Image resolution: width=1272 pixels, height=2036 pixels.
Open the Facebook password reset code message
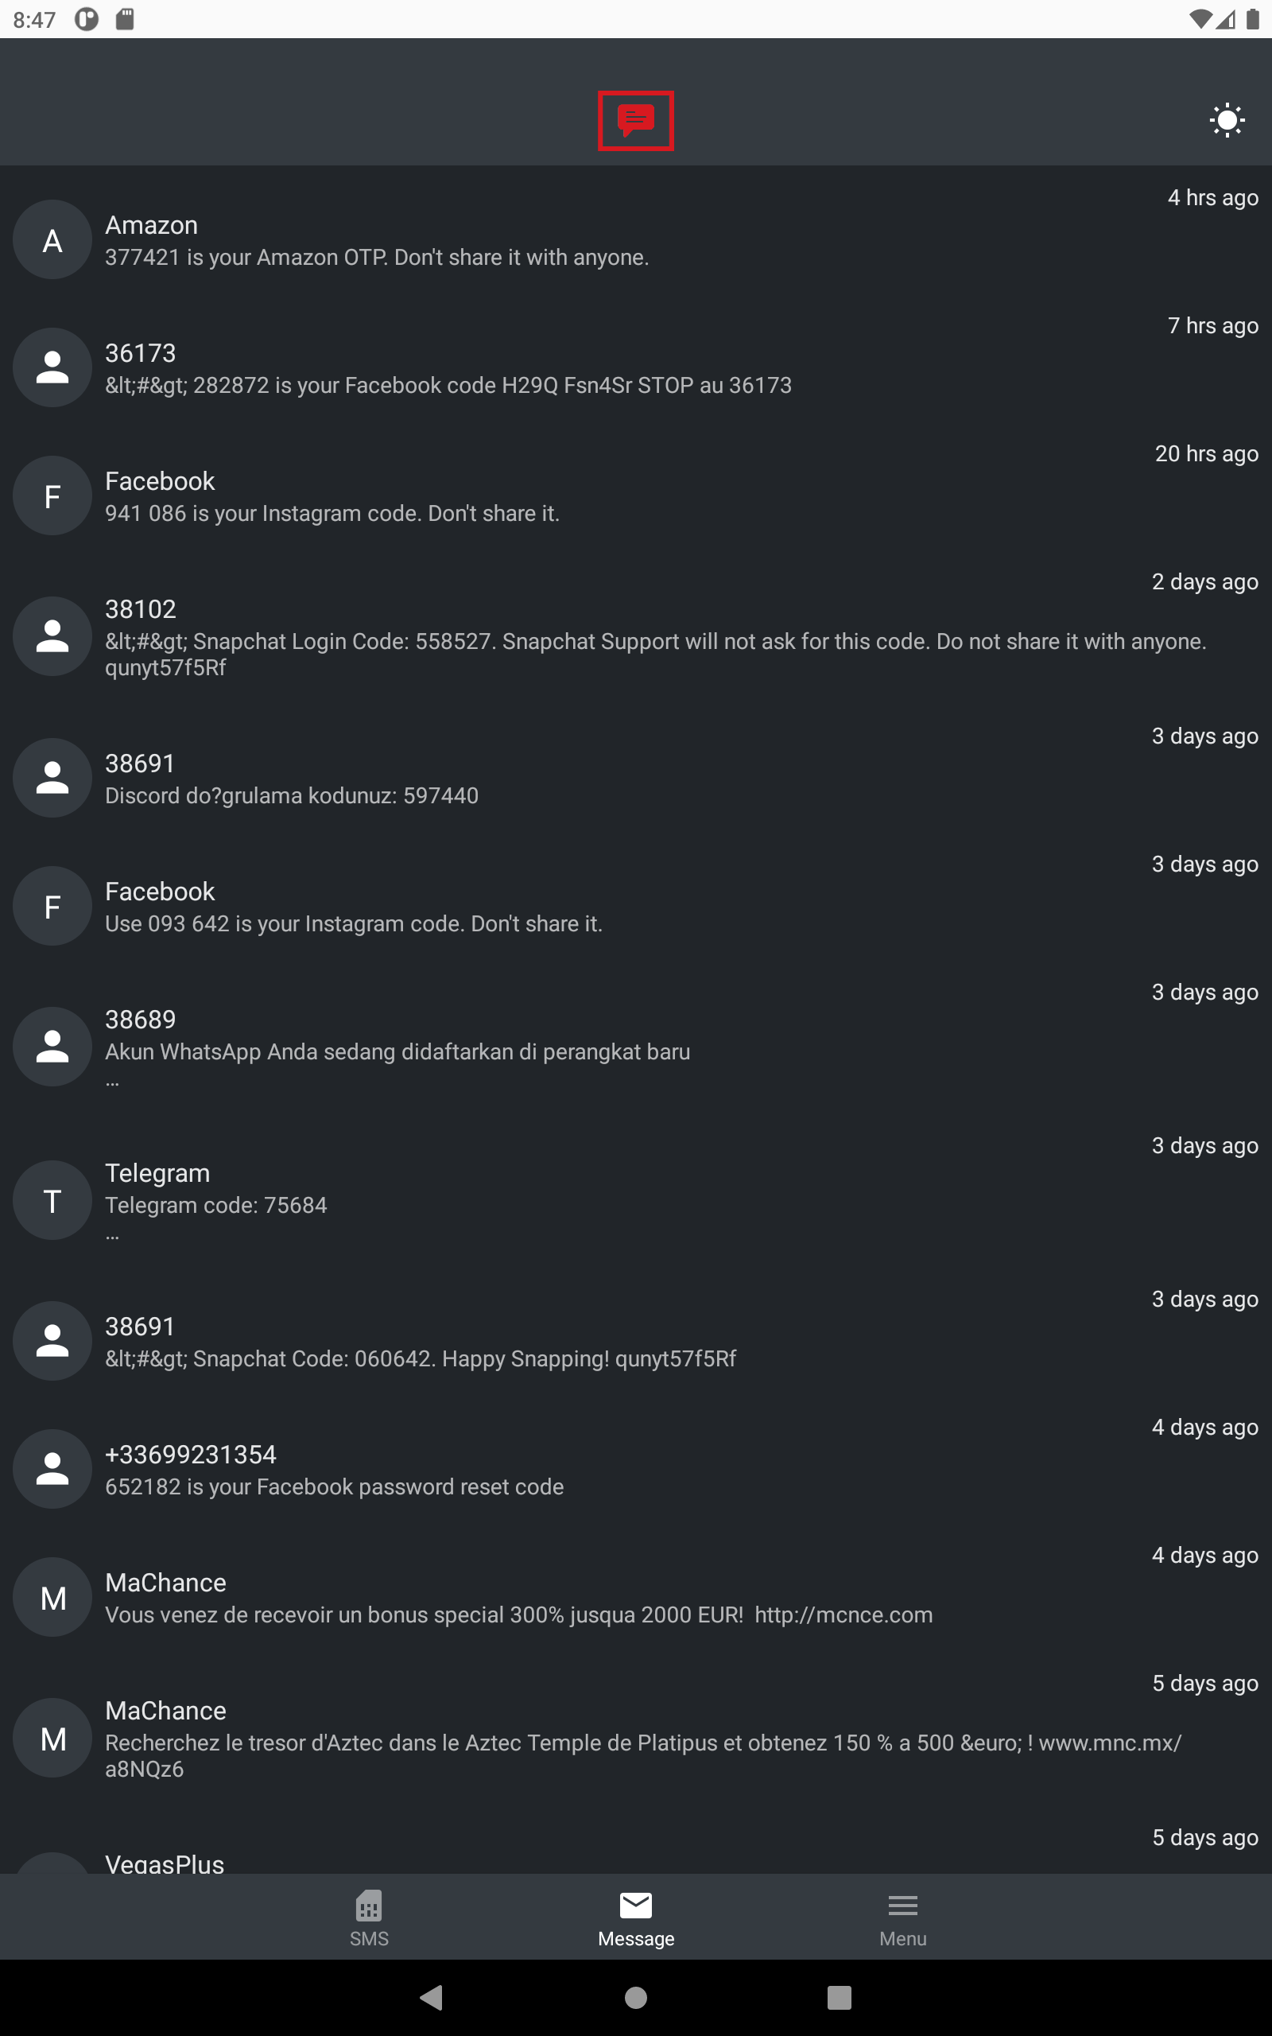334,1486
